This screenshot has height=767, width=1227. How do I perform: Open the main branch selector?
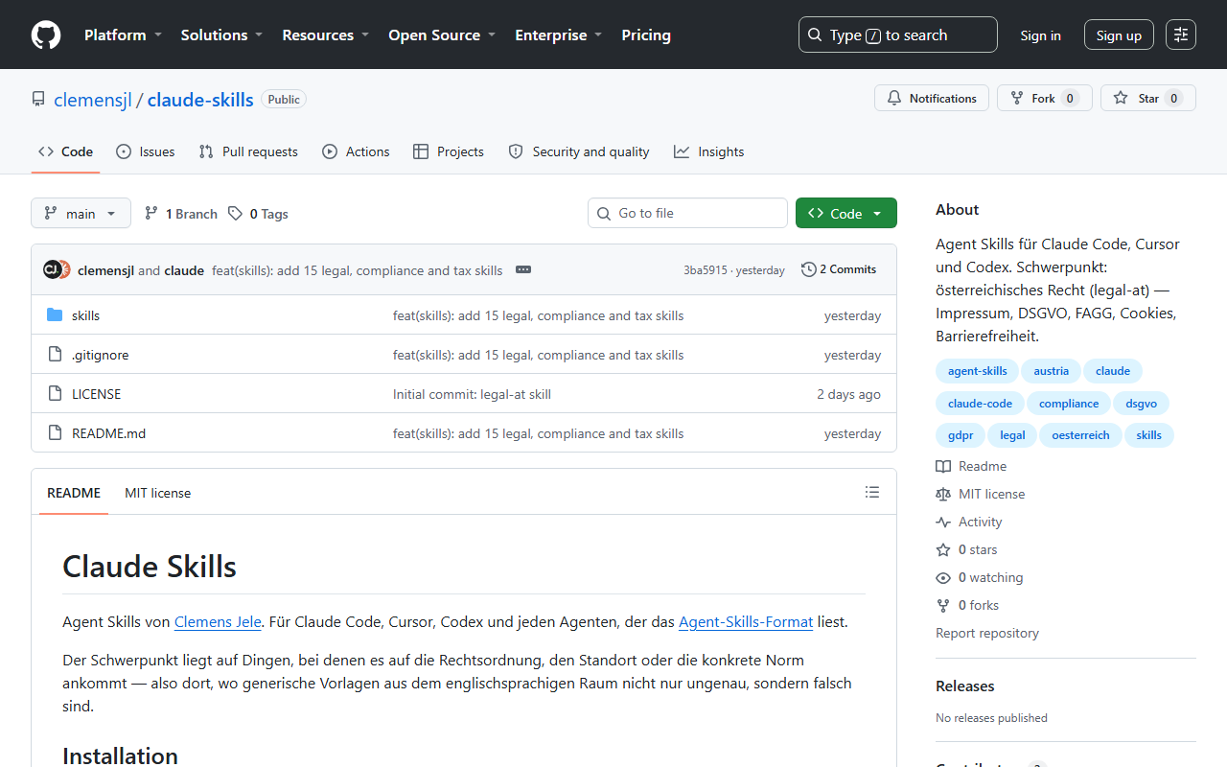pos(81,213)
